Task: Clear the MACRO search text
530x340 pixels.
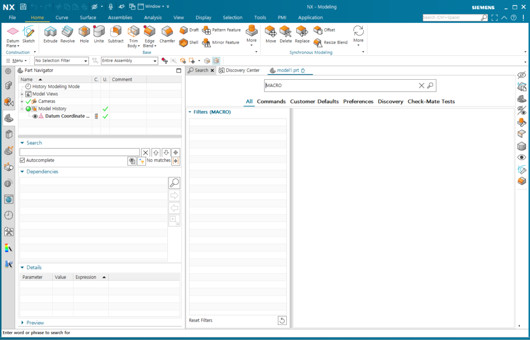Action: (x=421, y=85)
